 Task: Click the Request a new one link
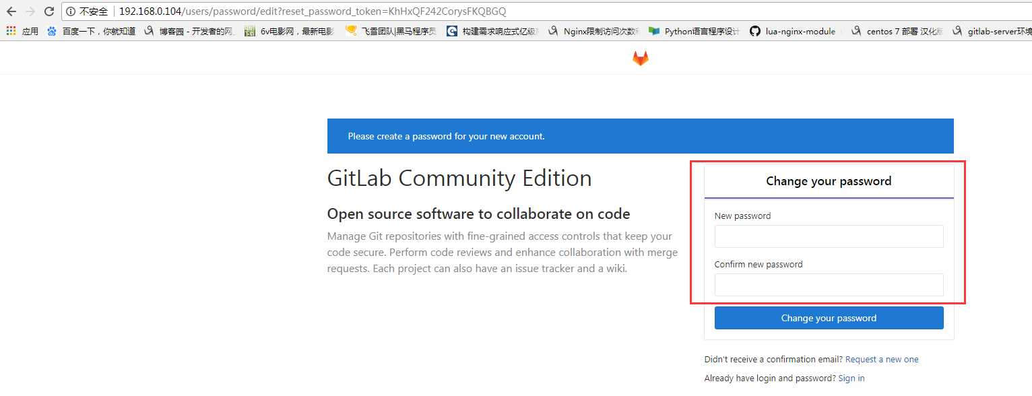click(882, 360)
